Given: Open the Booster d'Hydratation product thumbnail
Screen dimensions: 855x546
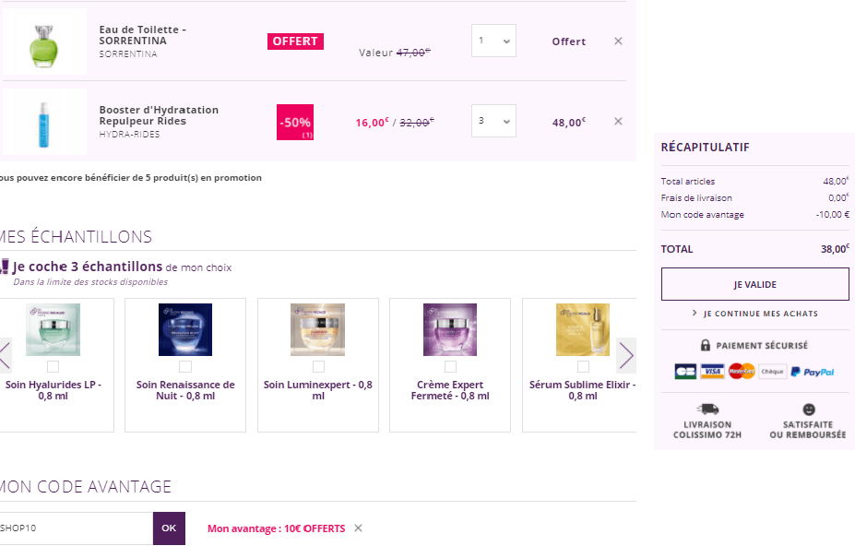Looking at the screenshot, I should 44,122.
